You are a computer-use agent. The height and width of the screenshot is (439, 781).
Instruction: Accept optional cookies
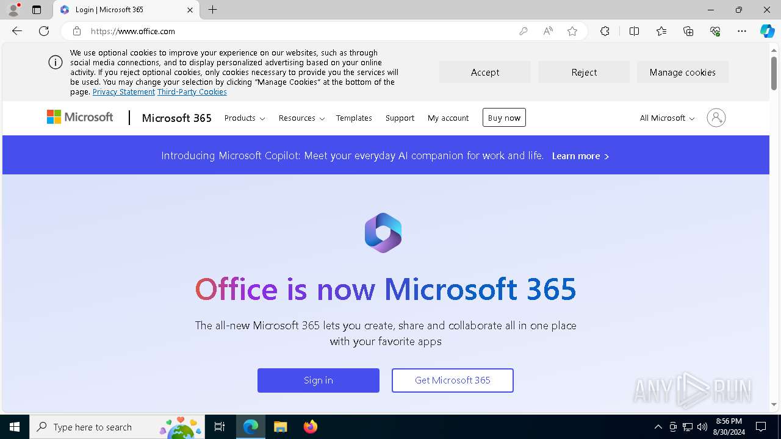click(485, 72)
